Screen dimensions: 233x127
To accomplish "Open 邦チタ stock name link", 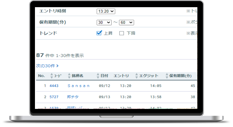I will pyautogui.click(x=73, y=97).
